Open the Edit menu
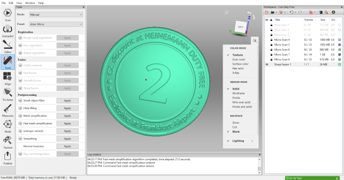This screenshot has height=180, width=344. (11, 3)
